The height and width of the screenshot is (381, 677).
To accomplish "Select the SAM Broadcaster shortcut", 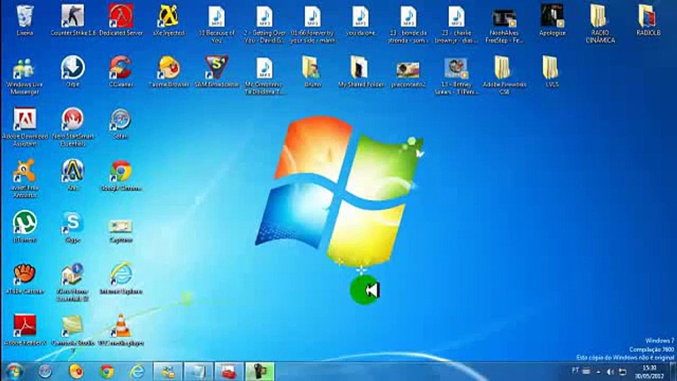I will point(217,72).
